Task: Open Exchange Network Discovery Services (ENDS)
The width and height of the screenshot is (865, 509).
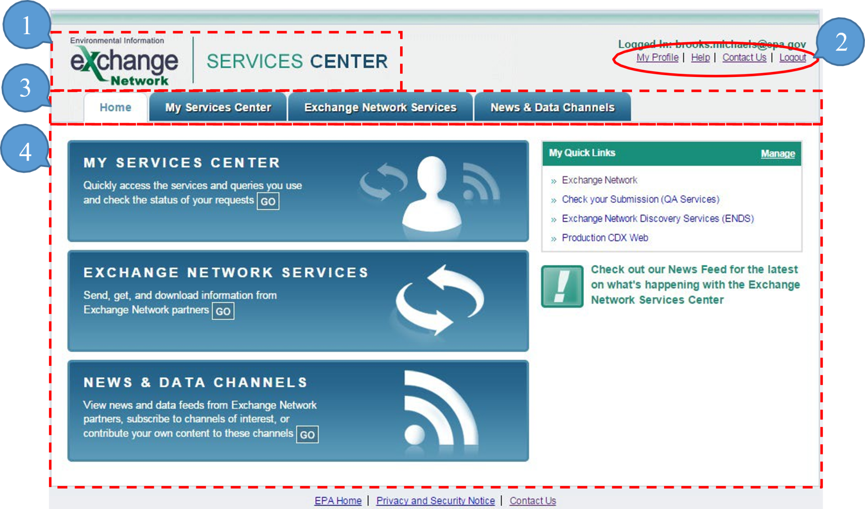Action: (658, 218)
